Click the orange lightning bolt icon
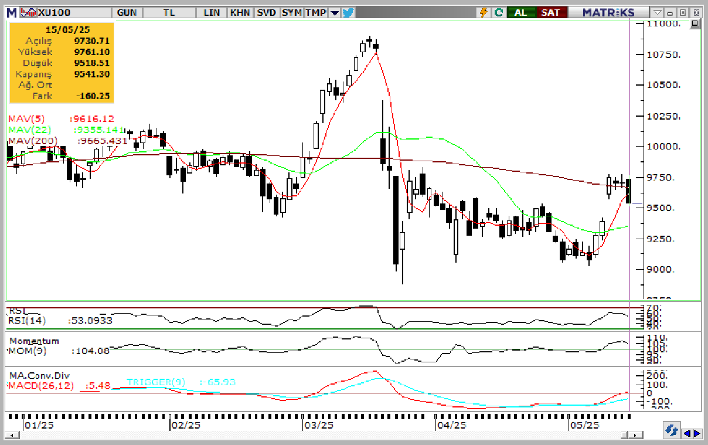The width and height of the screenshot is (708, 445). point(484,12)
